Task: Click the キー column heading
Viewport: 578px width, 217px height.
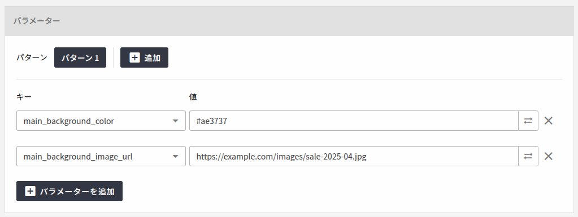Action: (x=24, y=97)
